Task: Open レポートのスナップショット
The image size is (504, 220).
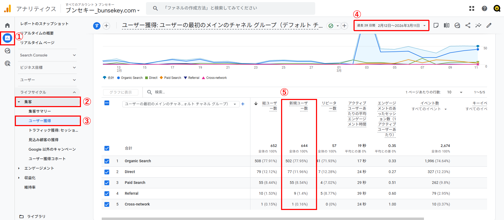Action: pos(44,24)
